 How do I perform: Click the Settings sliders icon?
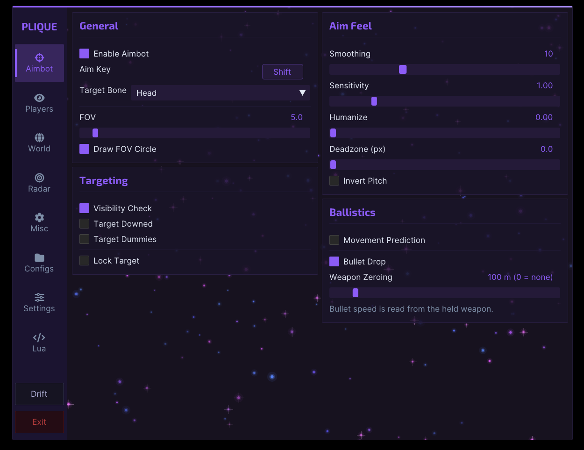click(x=39, y=297)
